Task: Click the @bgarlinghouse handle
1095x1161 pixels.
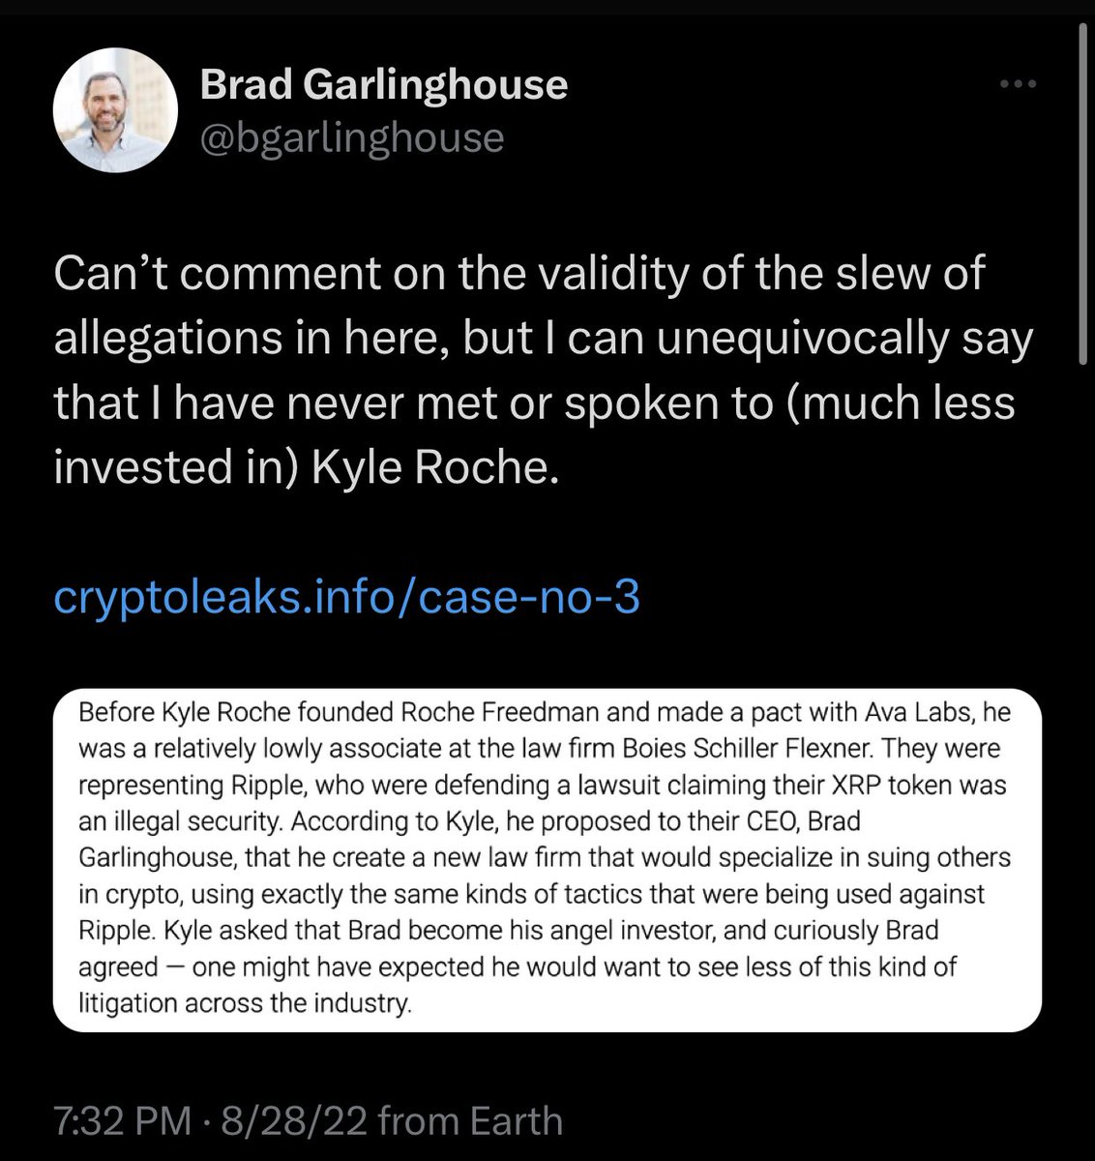Action: point(351,137)
